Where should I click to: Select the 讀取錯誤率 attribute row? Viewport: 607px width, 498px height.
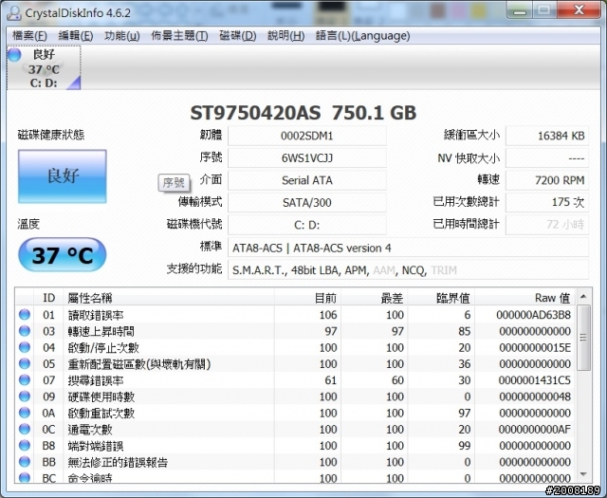coord(296,315)
